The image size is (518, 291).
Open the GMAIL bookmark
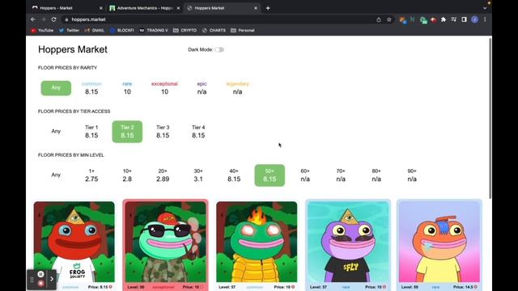[x=95, y=31]
